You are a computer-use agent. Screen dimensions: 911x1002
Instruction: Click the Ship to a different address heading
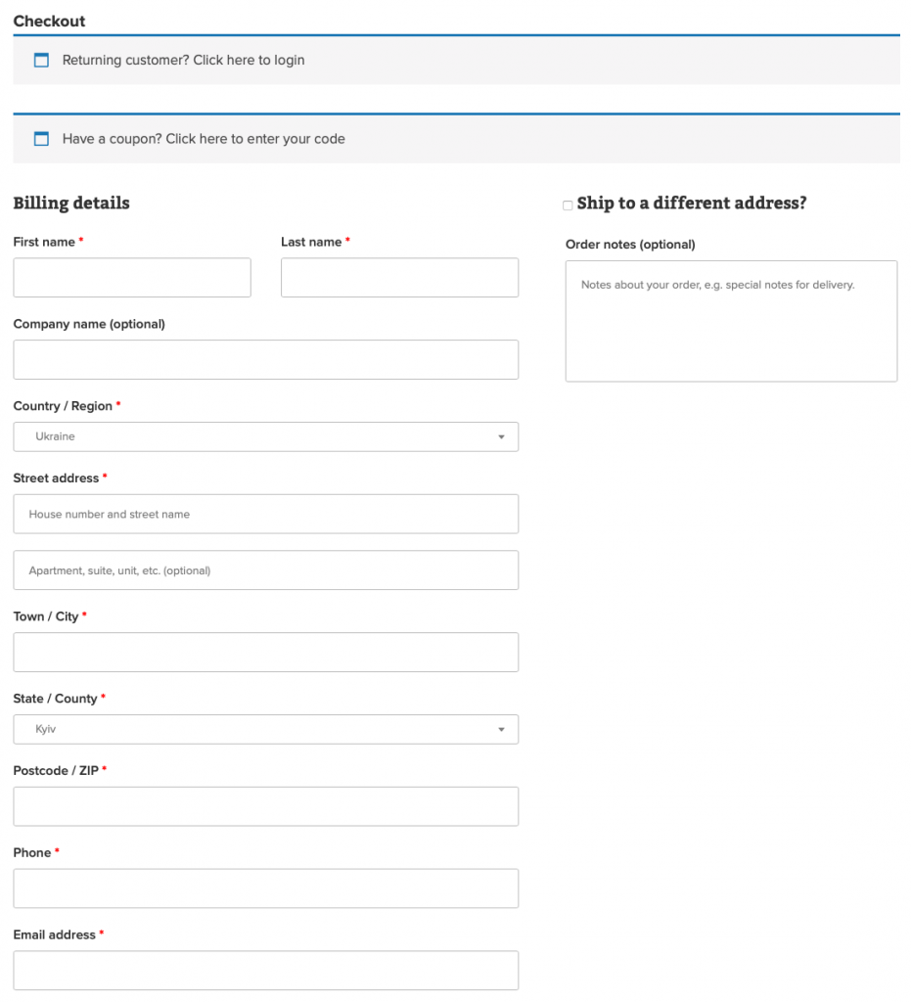click(x=691, y=204)
